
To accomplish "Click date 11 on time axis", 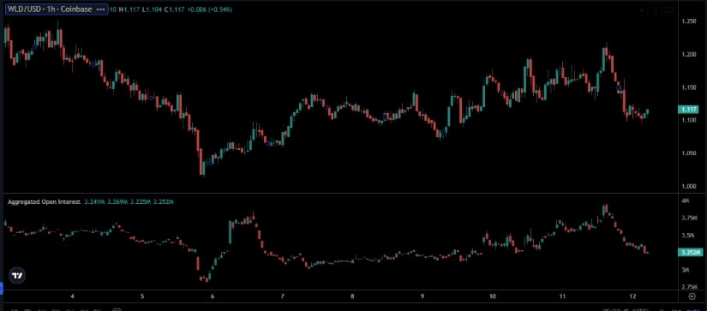I will pyautogui.click(x=562, y=296).
